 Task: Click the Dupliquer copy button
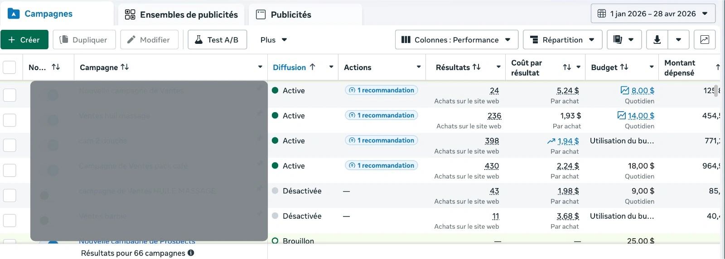click(84, 40)
